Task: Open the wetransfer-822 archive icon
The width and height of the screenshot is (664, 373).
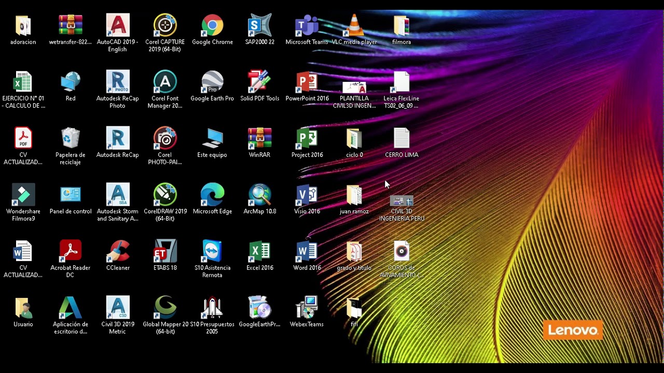Action: 71,25
